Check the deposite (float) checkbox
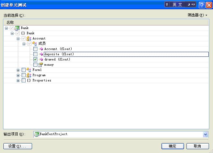 (35, 54)
